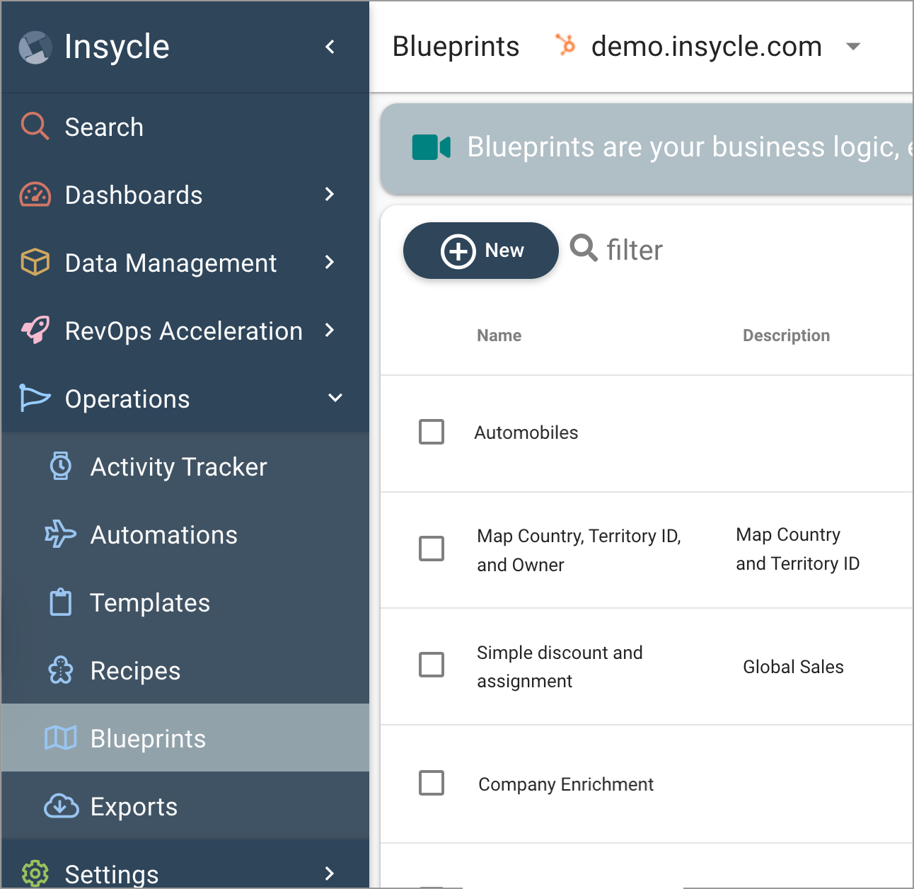Viewport: 914px width, 889px height.
Task: Expand the RevOps Acceleration chevron
Action: [330, 330]
